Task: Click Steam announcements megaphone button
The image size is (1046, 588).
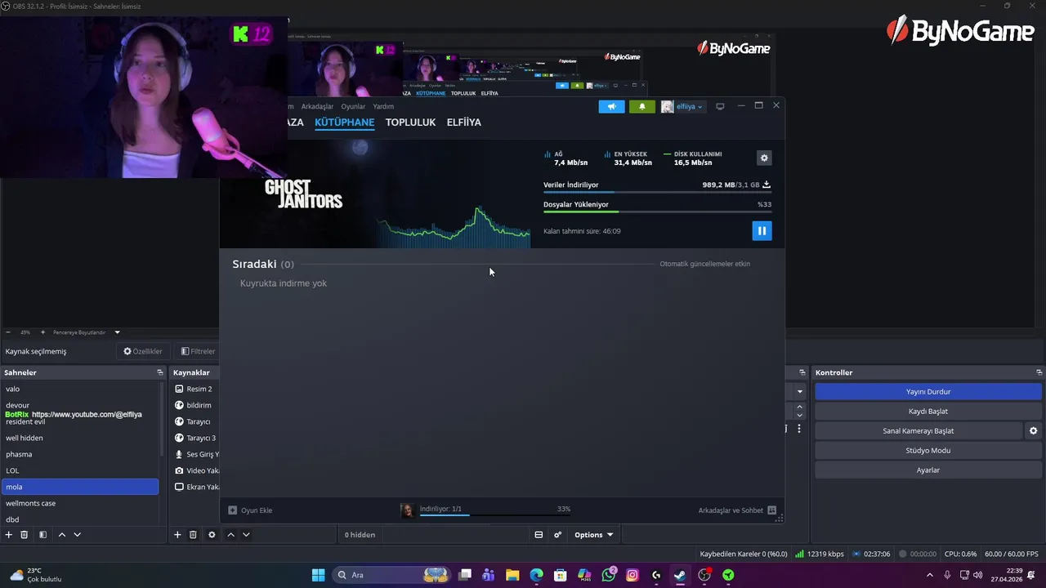Action: pyautogui.click(x=611, y=106)
